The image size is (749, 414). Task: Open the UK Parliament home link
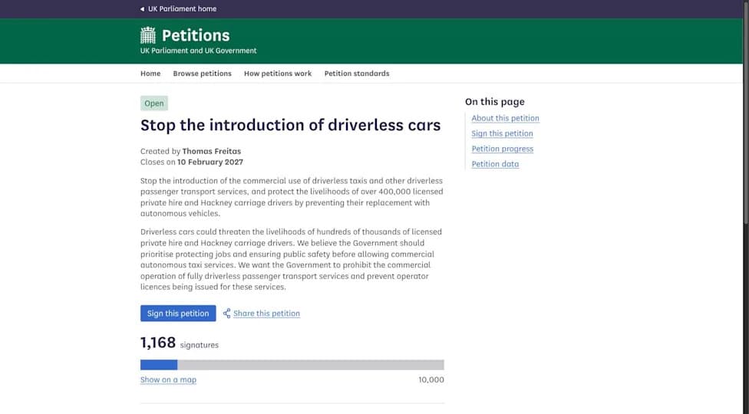click(x=182, y=9)
